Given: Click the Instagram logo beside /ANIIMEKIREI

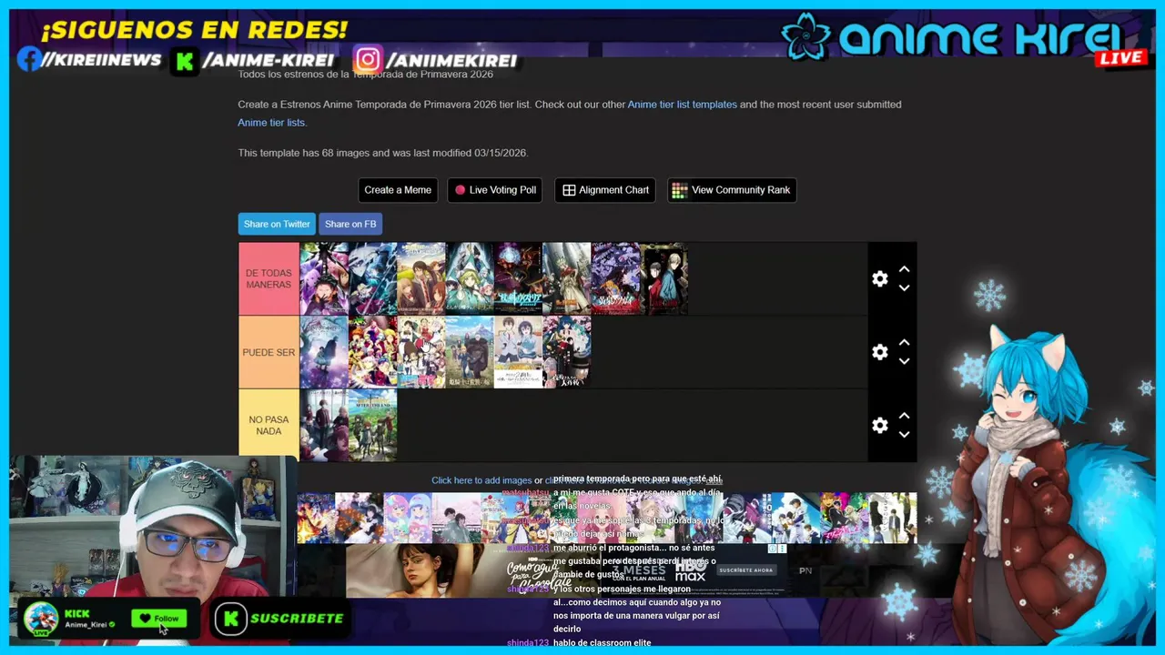Looking at the screenshot, I should [368, 60].
